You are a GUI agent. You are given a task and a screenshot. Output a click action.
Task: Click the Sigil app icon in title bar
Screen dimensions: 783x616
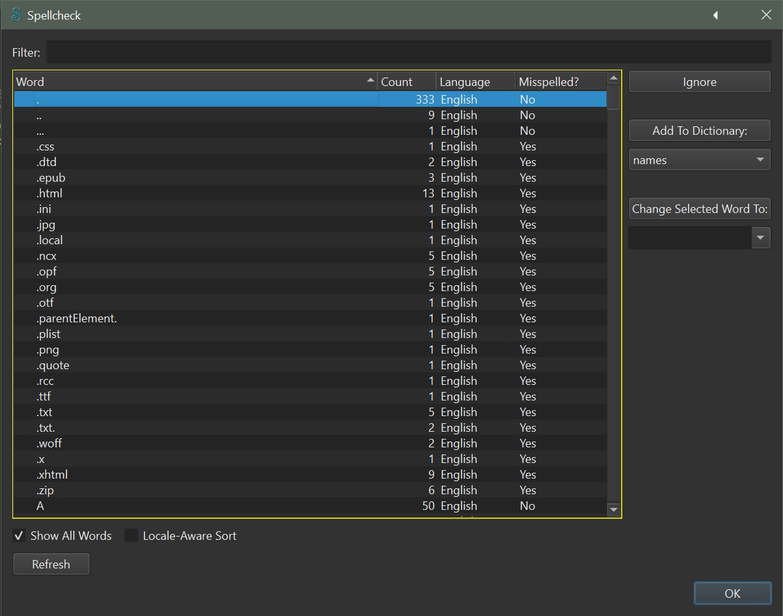16,15
